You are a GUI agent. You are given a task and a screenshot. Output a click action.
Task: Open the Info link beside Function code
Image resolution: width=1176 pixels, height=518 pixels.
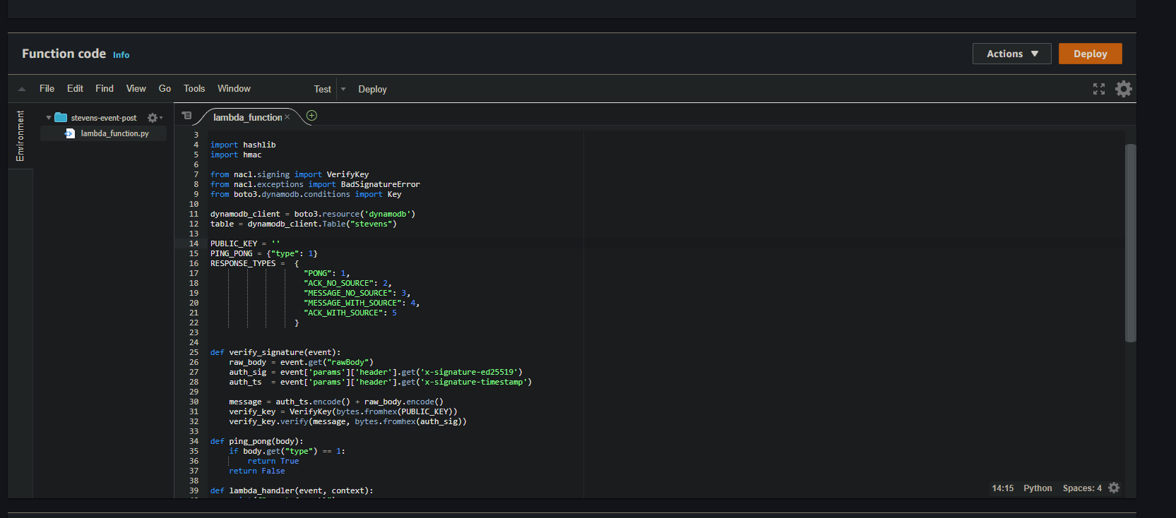[x=121, y=55]
